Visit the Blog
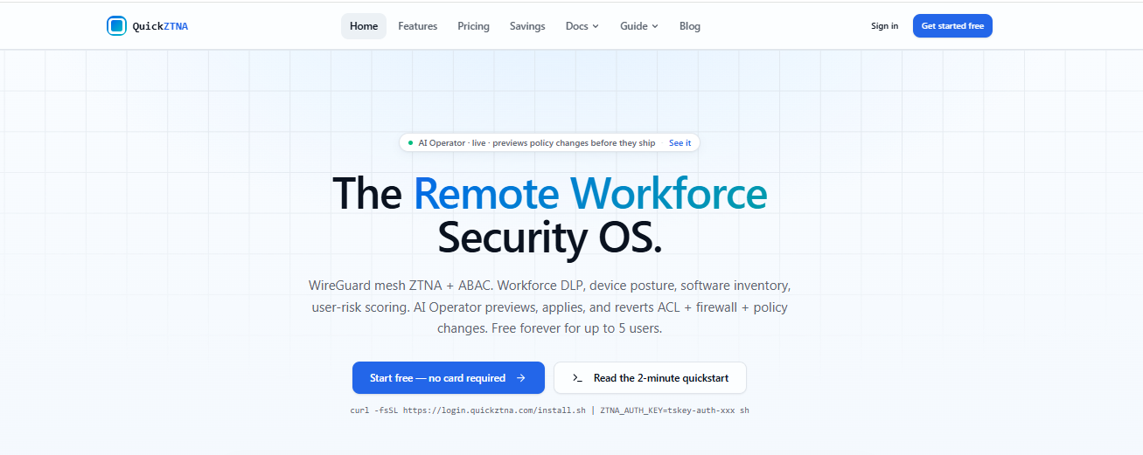Viewport: 1143px width, 455px height. 690,26
